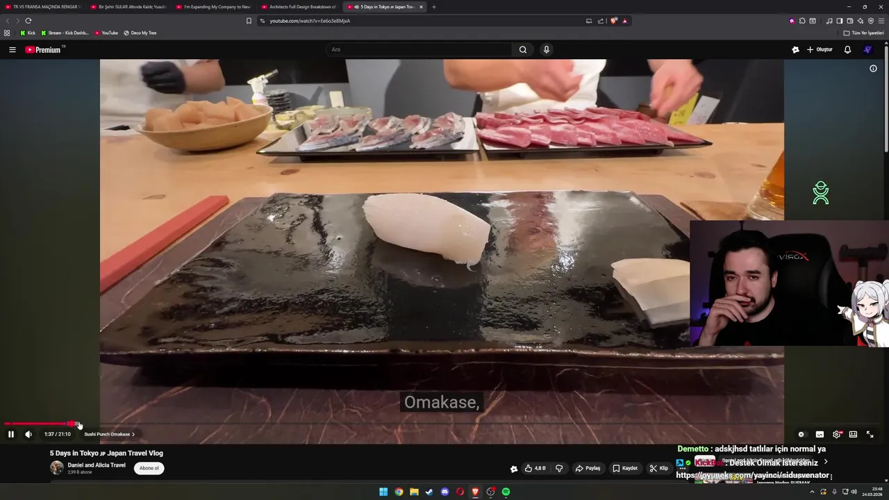Mute the video using the volume icon
The height and width of the screenshot is (500, 889).
tap(28, 434)
